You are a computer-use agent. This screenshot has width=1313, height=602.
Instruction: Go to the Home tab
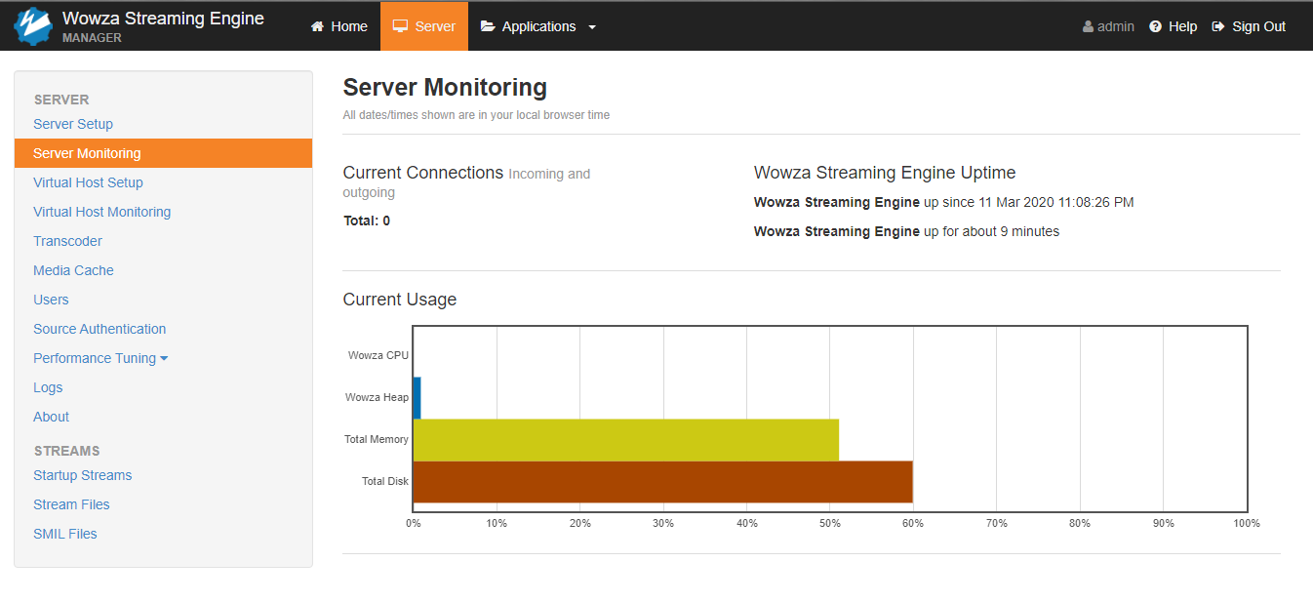click(x=338, y=26)
